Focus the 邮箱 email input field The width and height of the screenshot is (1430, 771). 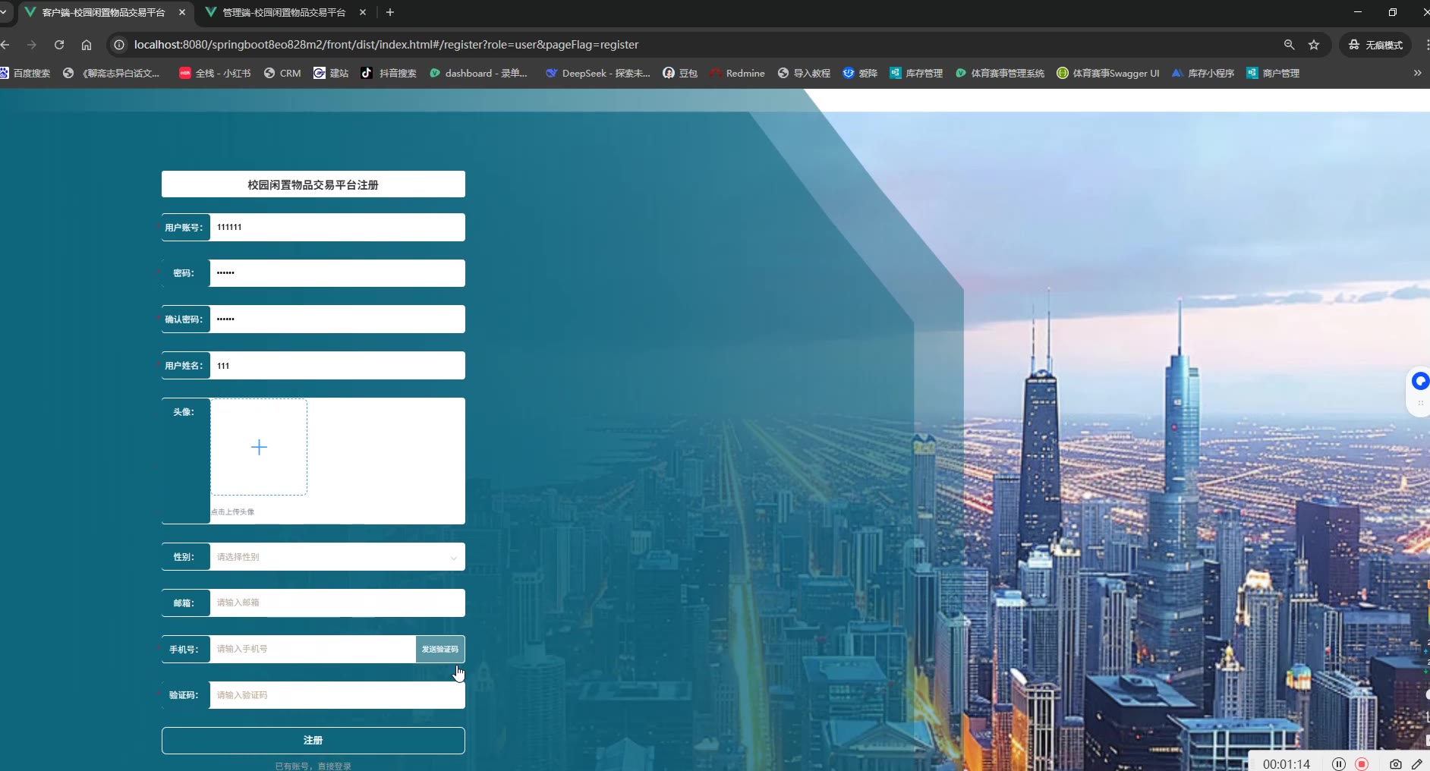(x=337, y=603)
